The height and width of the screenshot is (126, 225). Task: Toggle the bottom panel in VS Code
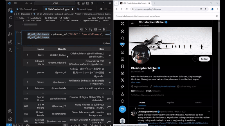(x=83, y=3)
